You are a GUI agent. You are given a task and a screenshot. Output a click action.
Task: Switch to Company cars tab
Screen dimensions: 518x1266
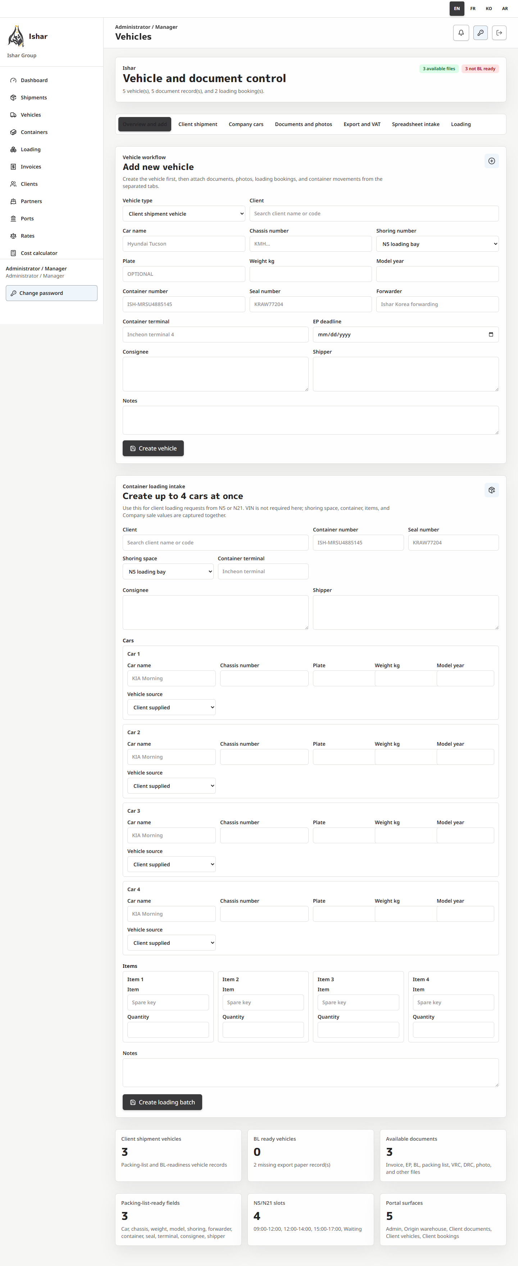click(x=246, y=124)
